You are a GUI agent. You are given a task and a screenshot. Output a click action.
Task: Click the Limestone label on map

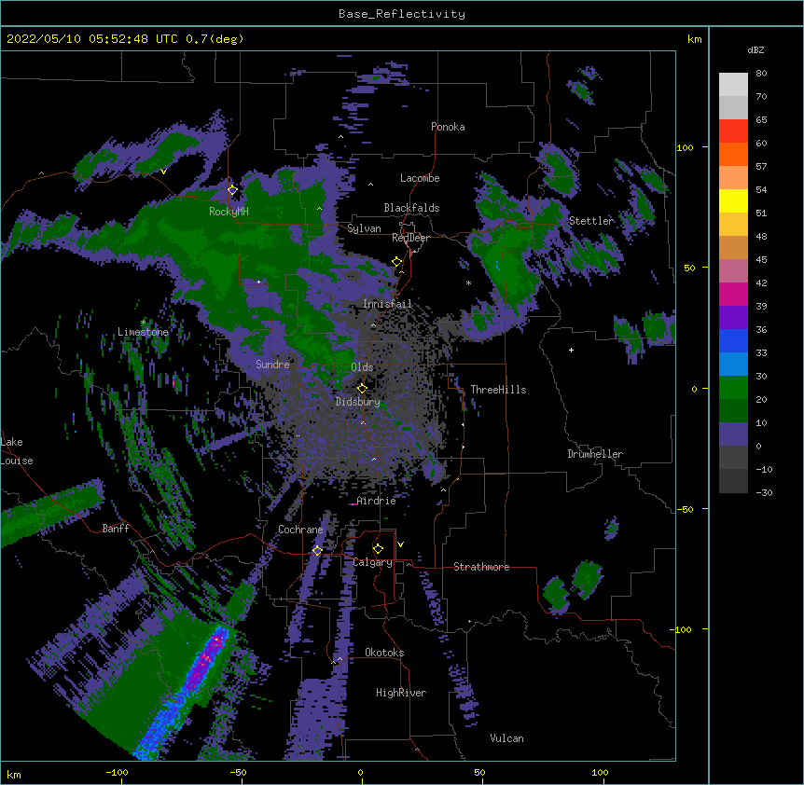coord(143,332)
